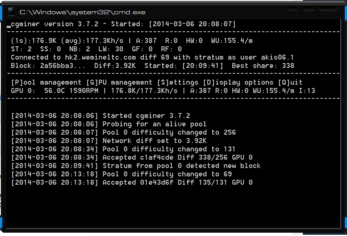Maximize the cmd.exe window
The width and height of the screenshot is (347, 236).
click(309, 9)
